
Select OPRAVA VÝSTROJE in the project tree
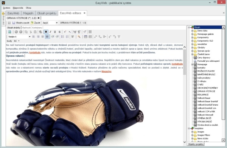click(206, 91)
